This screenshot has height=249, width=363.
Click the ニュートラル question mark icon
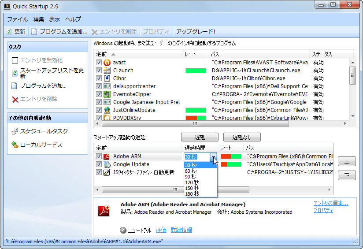pos(123,230)
